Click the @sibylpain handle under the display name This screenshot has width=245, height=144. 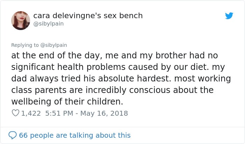48,24
